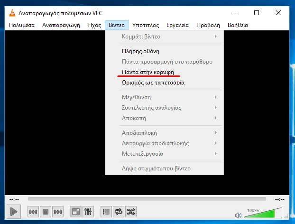Click the Play button
The image size is (295, 224).
(14, 212)
